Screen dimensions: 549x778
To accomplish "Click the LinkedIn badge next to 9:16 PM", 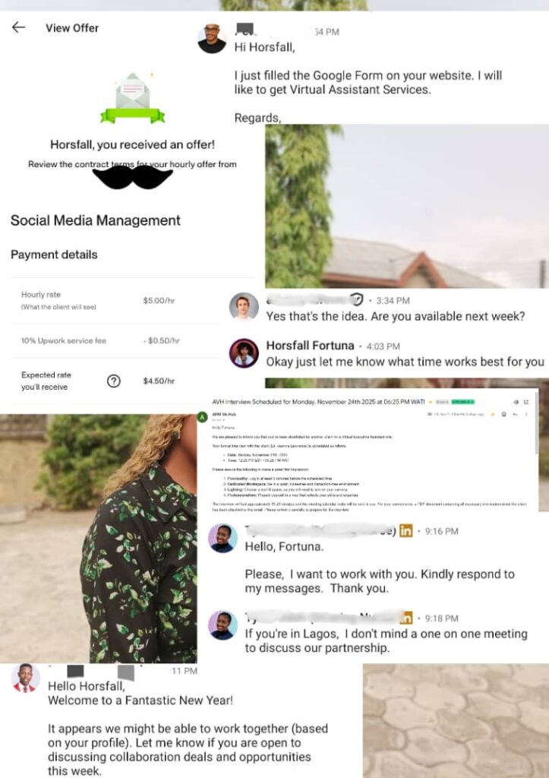I will (x=405, y=531).
